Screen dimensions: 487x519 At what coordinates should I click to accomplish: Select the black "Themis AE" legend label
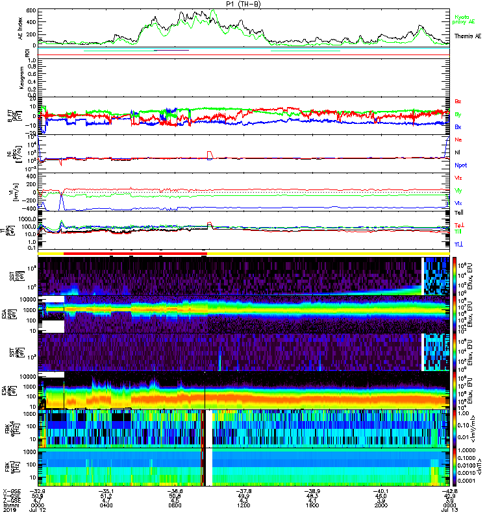click(468, 36)
